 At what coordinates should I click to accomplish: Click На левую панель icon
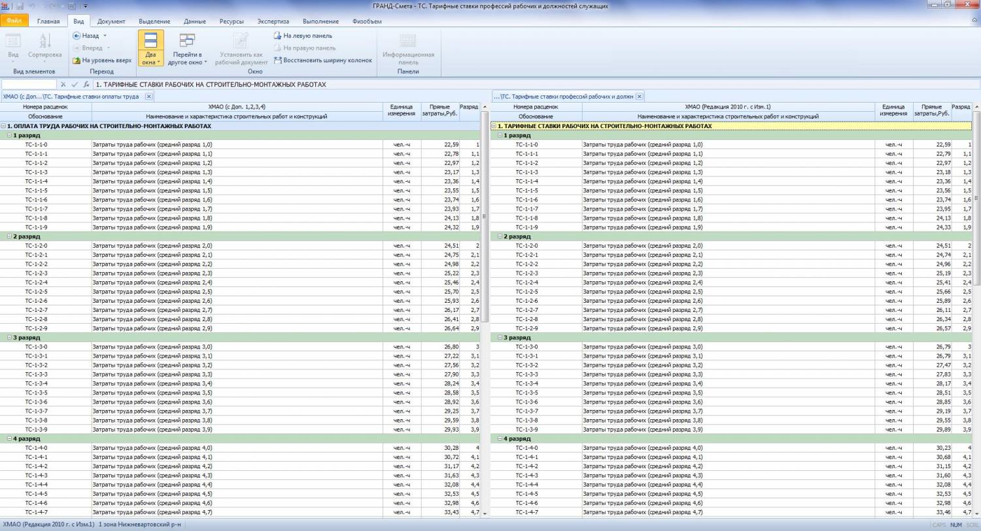pyautogui.click(x=278, y=36)
